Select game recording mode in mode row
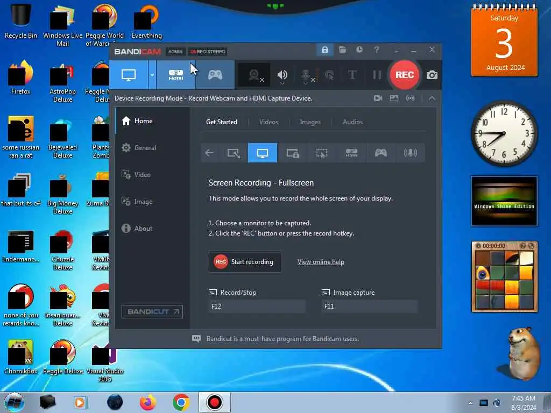The height and width of the screenshot is (413, 551). coord(380,153)
